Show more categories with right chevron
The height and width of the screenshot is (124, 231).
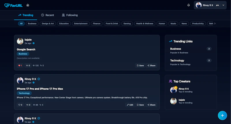click(215, 24)
